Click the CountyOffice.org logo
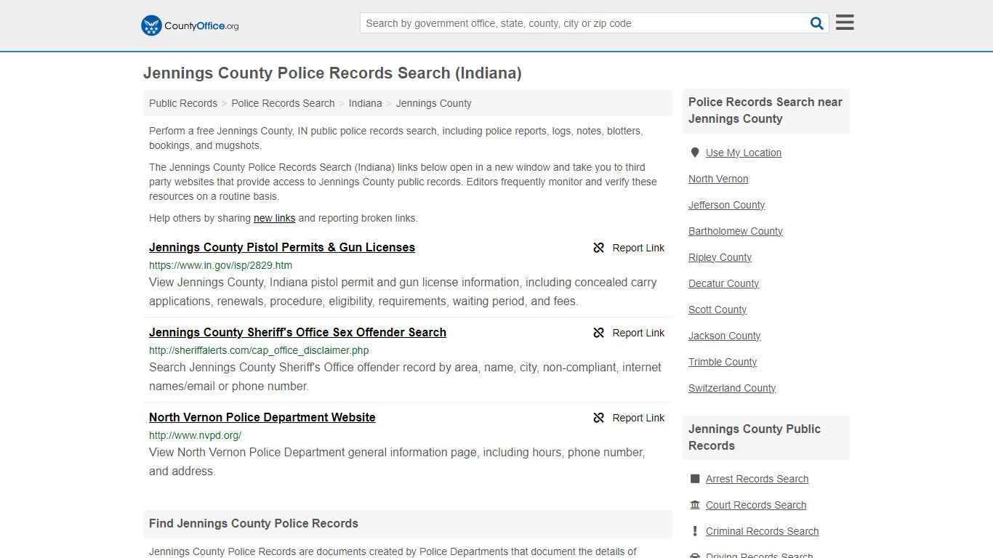 coord(190,25)
